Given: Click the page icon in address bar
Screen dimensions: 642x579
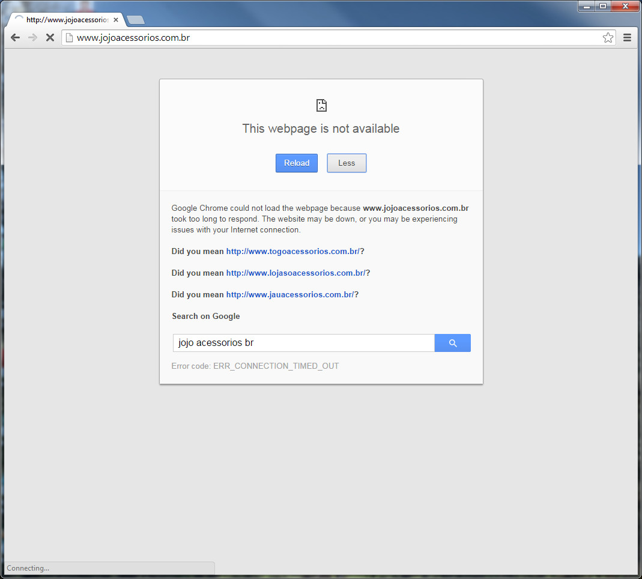Looking at the screenshot, I should [x=69, y=38].
